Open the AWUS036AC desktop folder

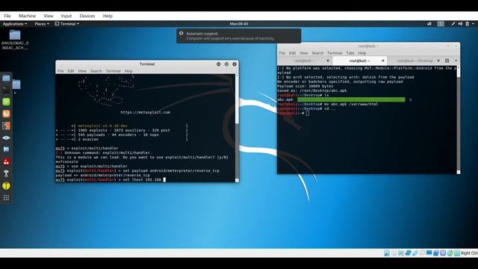(15, 40)
